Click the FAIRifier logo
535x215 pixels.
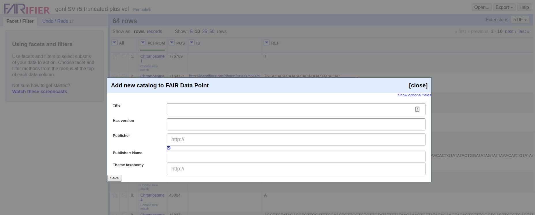tap(27, 9)
